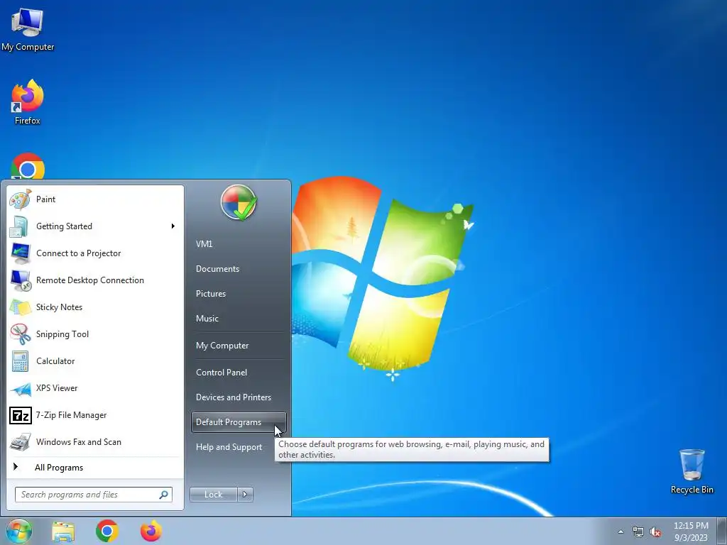Open Windows Explorer from taskbar
The height and width of the screenshot is (545, 727).
(63, 532)
